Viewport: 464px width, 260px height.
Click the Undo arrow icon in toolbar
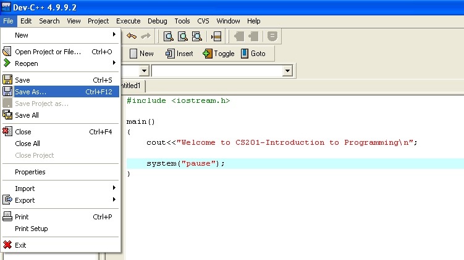pyautogui.click(x=132, y=36)
